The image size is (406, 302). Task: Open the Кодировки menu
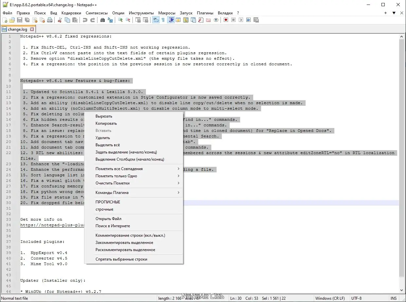coord(71,13)
